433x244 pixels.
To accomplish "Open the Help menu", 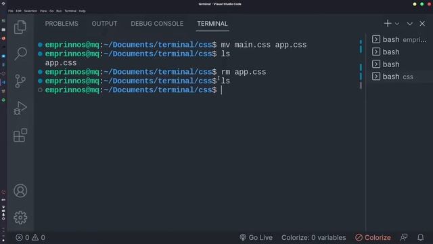I will tap(82, 11).
